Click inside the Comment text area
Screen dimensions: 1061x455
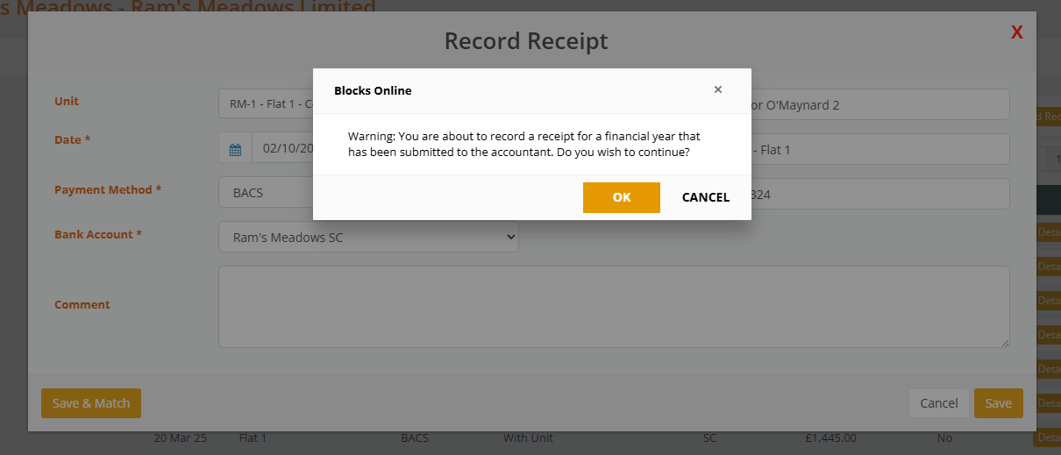(614, 307)
